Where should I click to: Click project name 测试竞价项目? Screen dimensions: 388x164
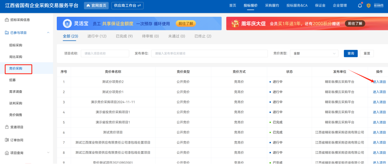(113, 133)
